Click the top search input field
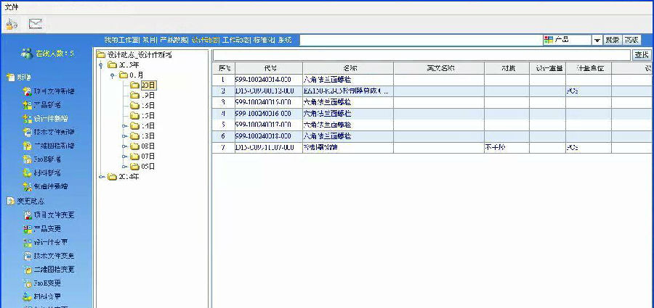 420,41
